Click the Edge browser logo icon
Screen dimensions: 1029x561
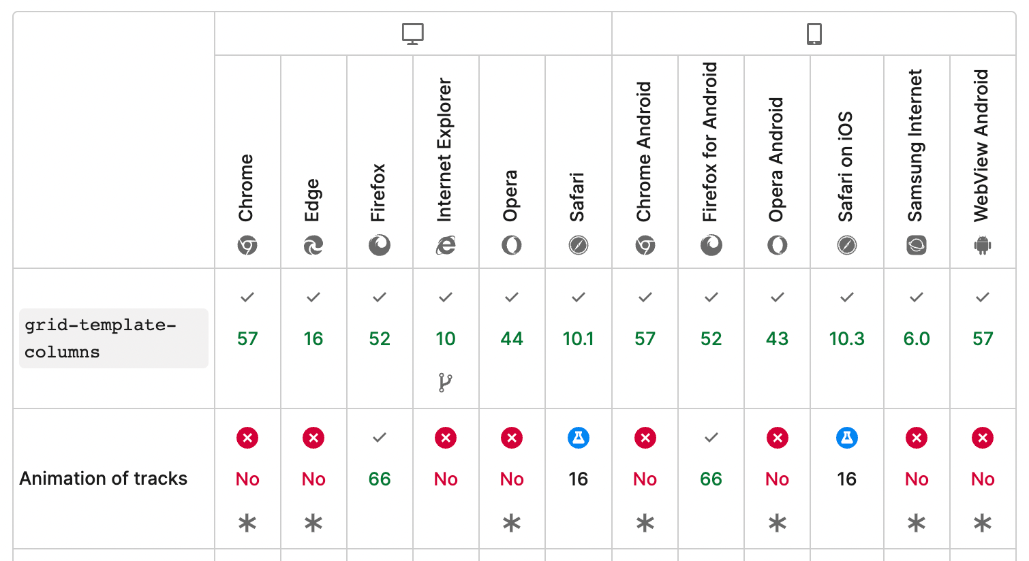click(313, 245)
